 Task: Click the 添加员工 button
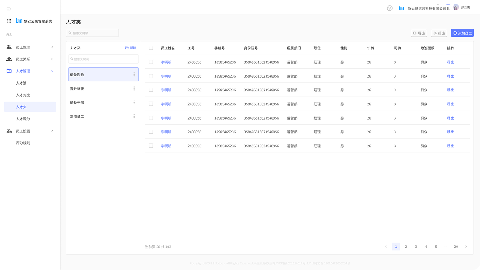click(462, 33)
